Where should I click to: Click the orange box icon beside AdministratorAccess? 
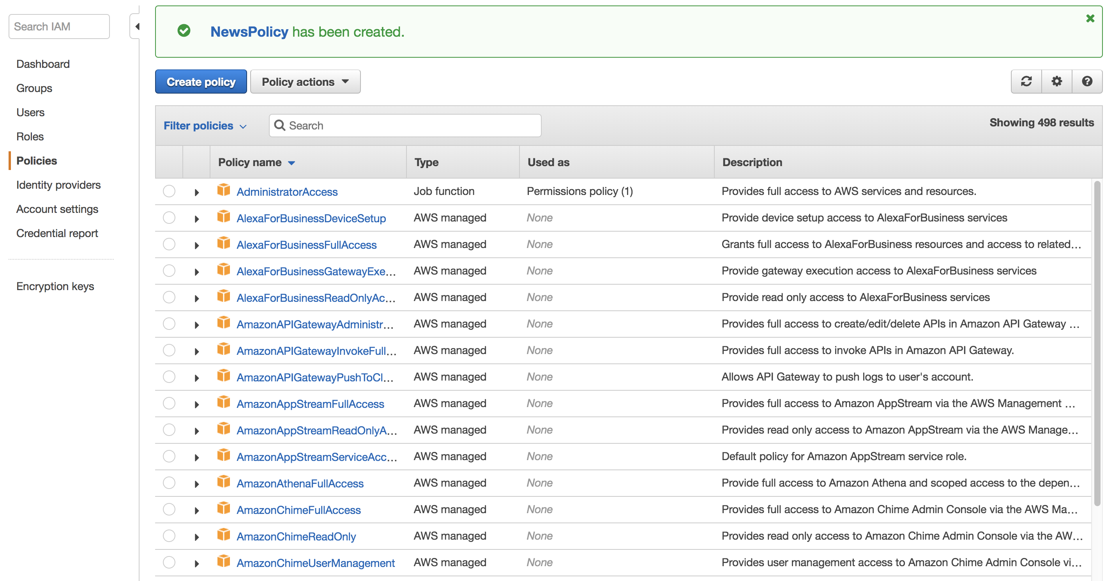tap(223, 190)
